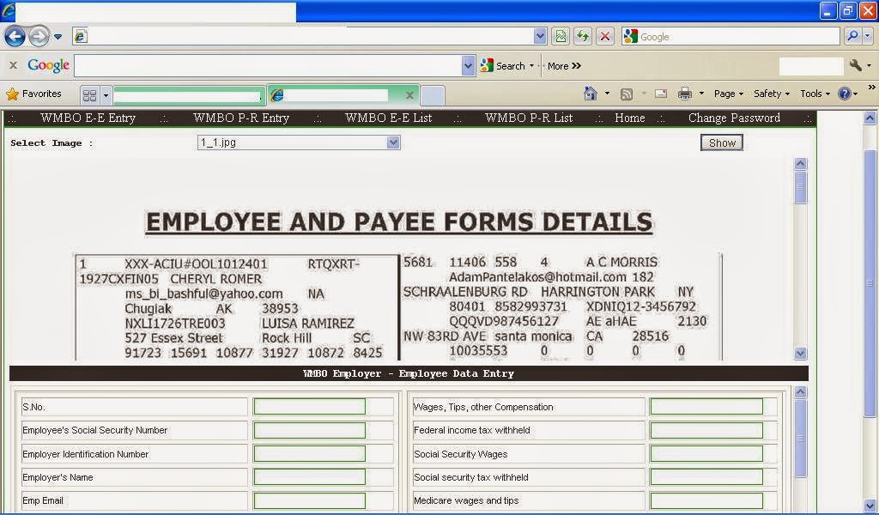Click the Show button

(x=721, y=142)
